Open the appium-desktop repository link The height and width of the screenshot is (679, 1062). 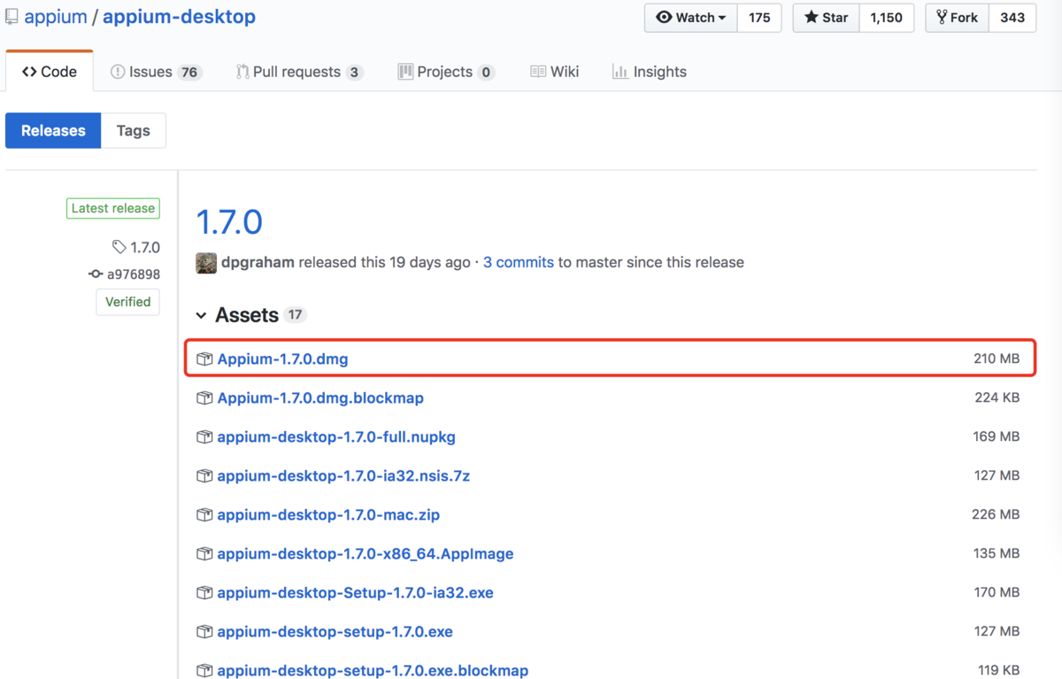179,18
